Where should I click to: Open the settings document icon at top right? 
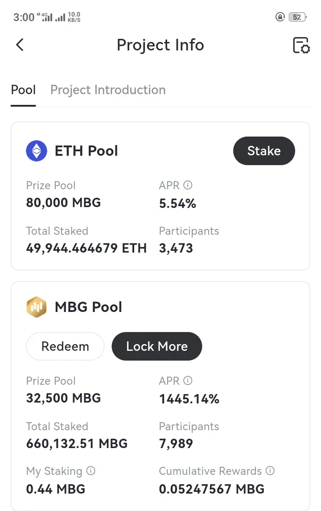point(301,45)
